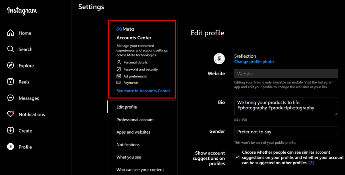Open Messages from the sidebar
Screen dimensions: 345x175
point(29,98)
